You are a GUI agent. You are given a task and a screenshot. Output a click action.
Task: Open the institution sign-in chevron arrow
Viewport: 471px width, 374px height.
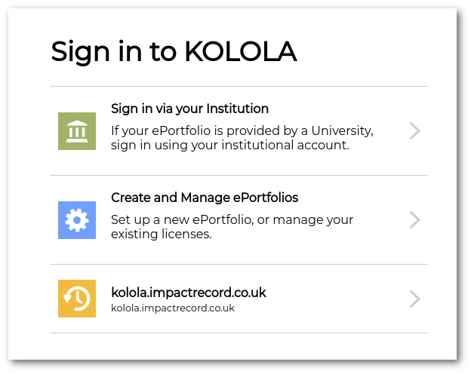click(415, 131)
